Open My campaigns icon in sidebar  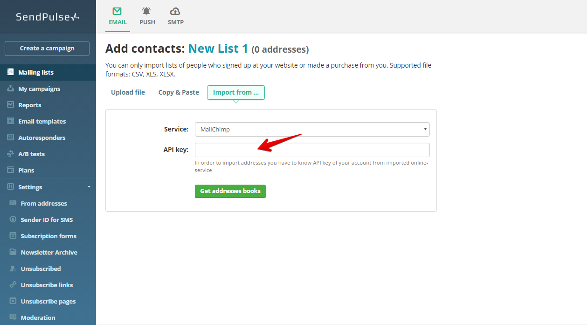(10, 89)
